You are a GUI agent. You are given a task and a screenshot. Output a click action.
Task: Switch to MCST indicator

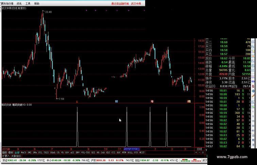coord(142,152)
